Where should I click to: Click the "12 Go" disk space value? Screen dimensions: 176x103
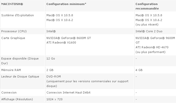51,58
